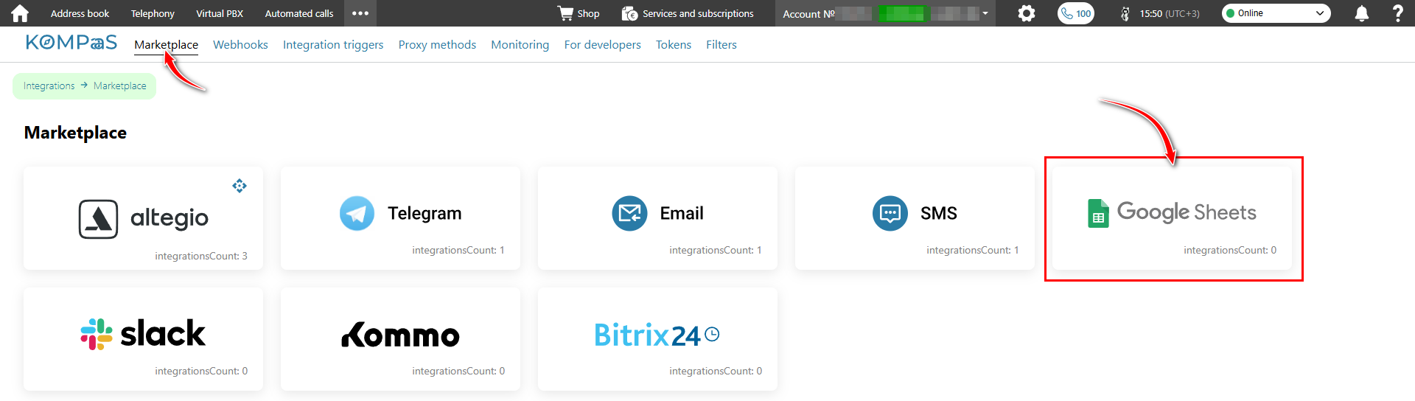Click Google Sheets' integrationsCount: 0 text

coord(1230,250)
